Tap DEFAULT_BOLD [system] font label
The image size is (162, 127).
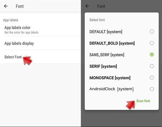click(112, 43)
